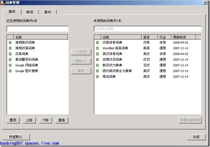Sort the unused list by 名称 header
Image resolution: width=210 pixels, height=147 pixels.
pos(121,37)
